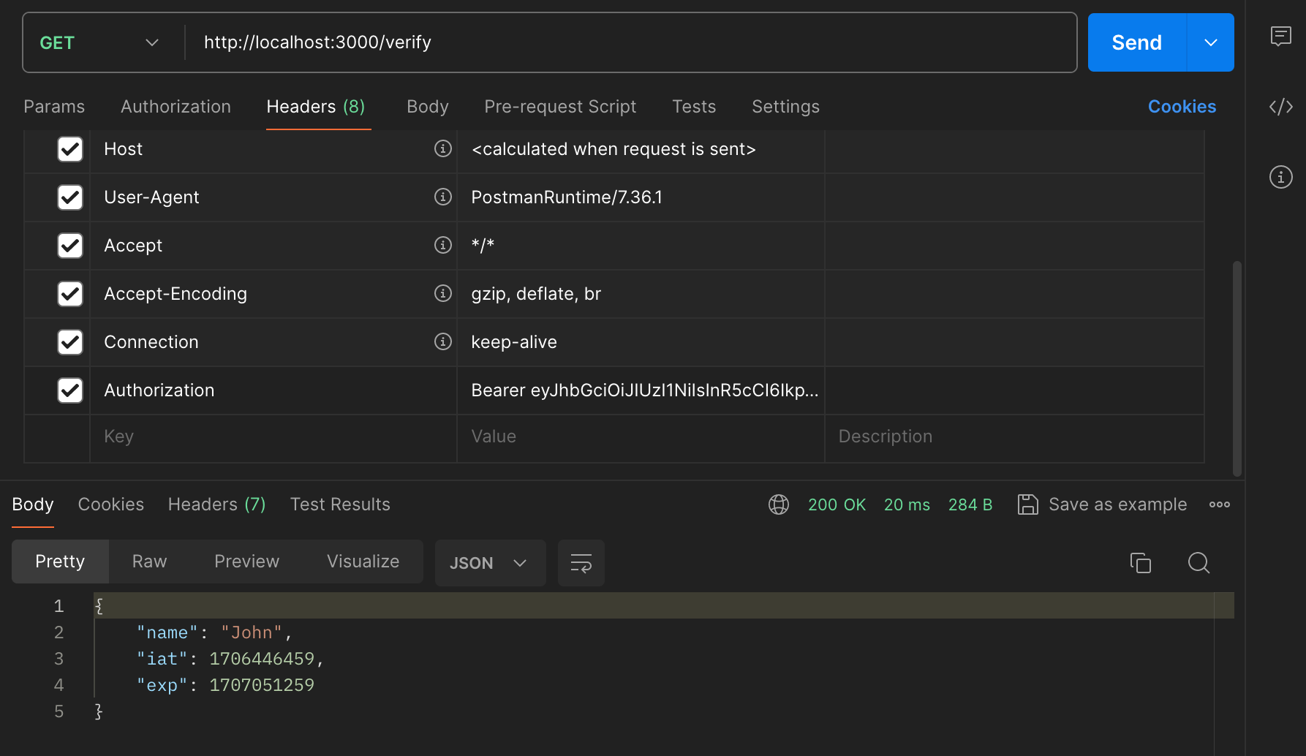Screen dimensions: 1306x756
Task: Switch to the Raw response view
Action: (150, 562)
